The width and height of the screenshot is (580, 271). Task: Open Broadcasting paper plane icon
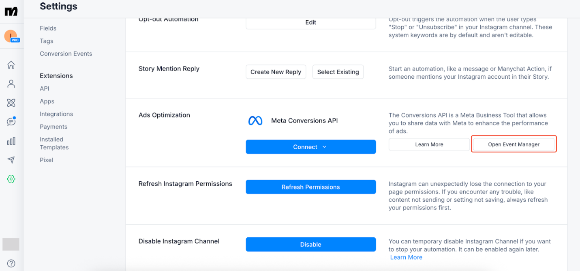(11, 160)
